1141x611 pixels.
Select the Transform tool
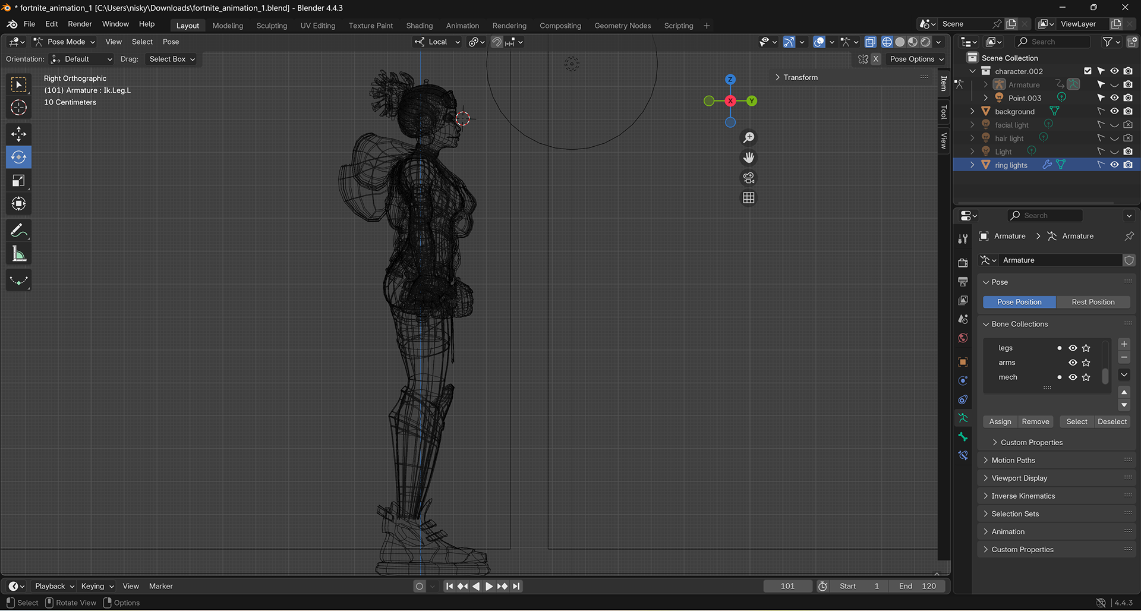(18, 204)
